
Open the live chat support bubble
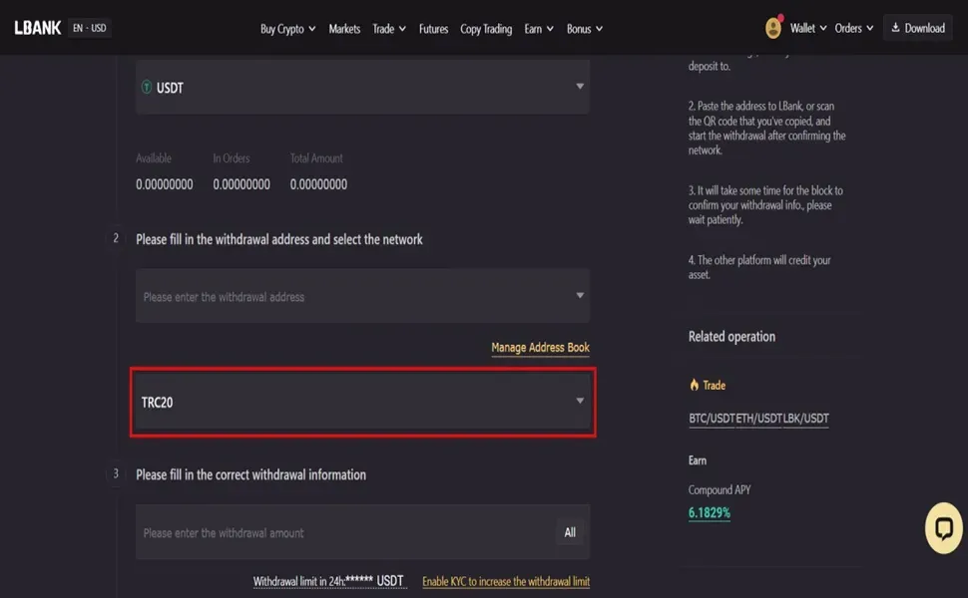coord(942,527)
